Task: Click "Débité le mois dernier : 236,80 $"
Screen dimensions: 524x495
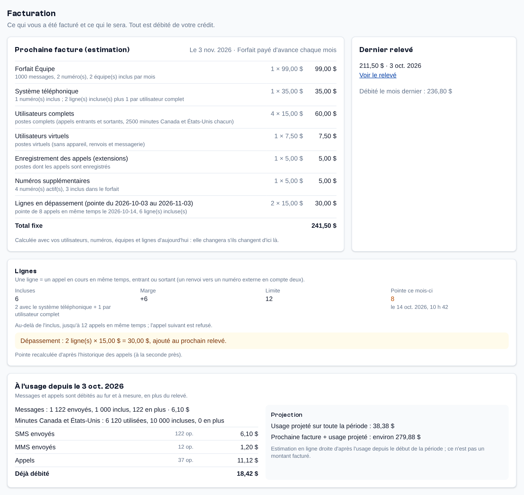Action: [x=406, y=91]
